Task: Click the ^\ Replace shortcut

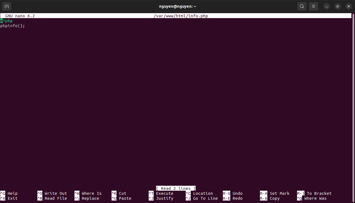Action: 87,198
